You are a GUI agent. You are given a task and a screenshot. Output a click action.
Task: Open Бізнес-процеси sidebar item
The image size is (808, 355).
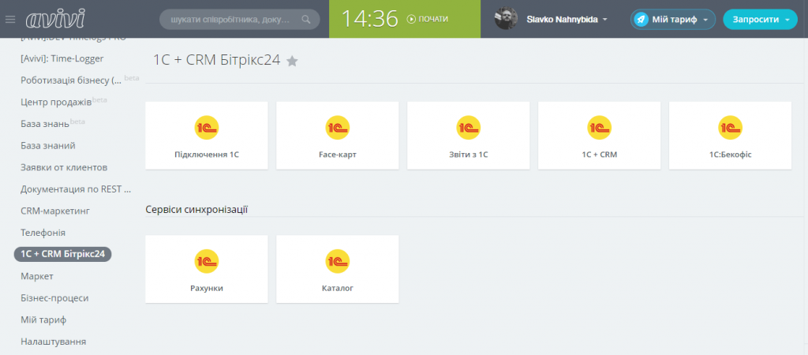(x=54, y=298)
